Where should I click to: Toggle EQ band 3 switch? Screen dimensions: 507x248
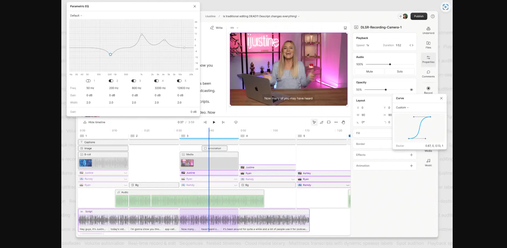tap(134, 81)
